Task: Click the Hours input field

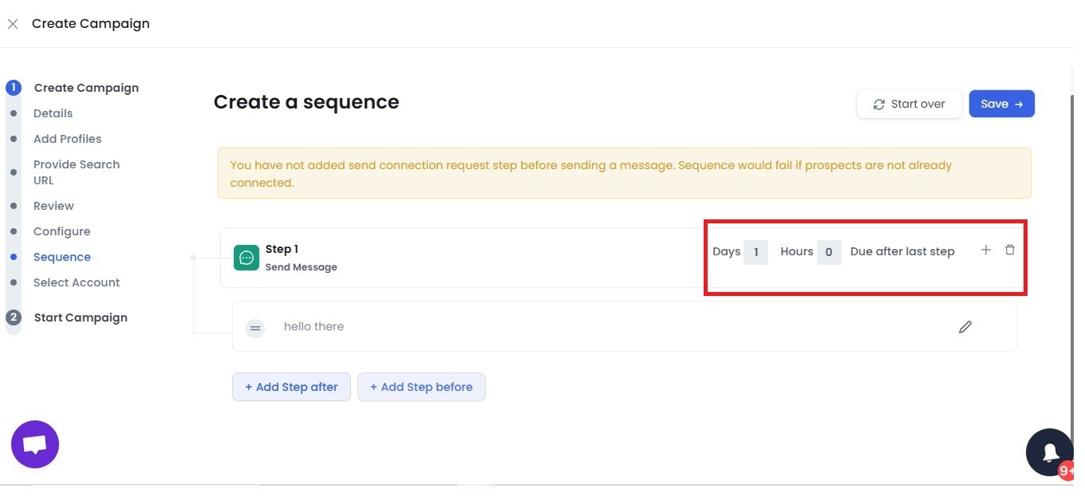Action: [829, 252]
